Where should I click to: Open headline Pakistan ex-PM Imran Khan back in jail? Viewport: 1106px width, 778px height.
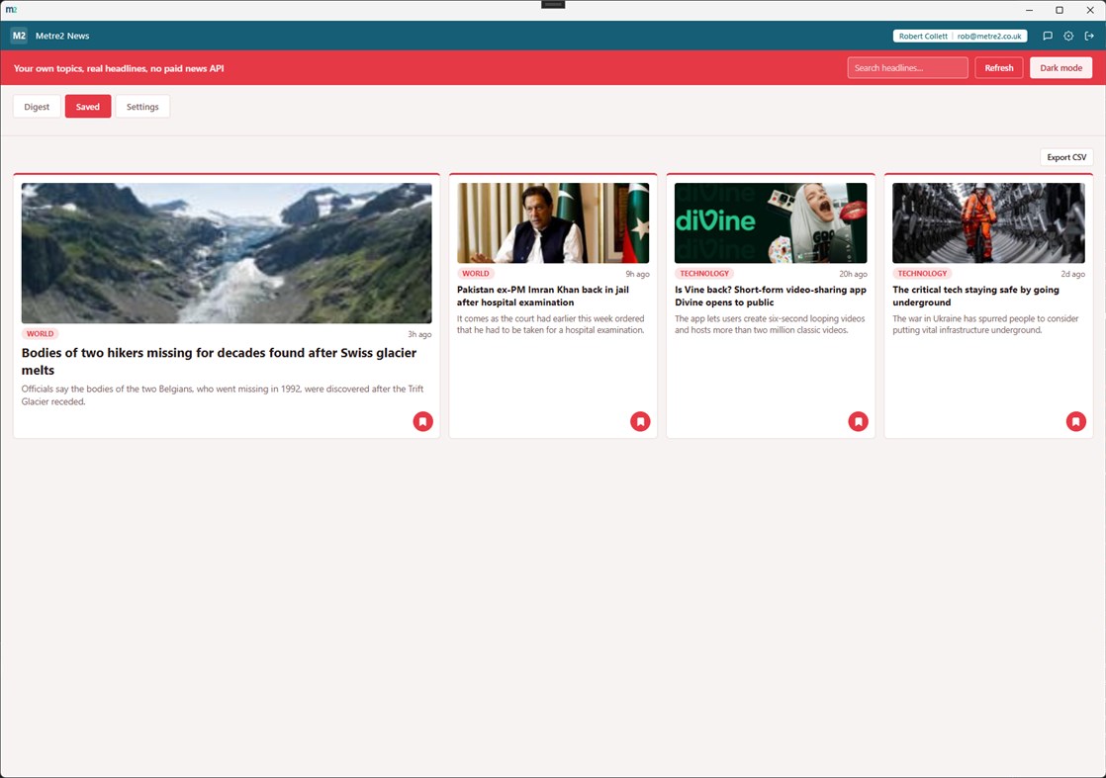(x=543, y=296)
